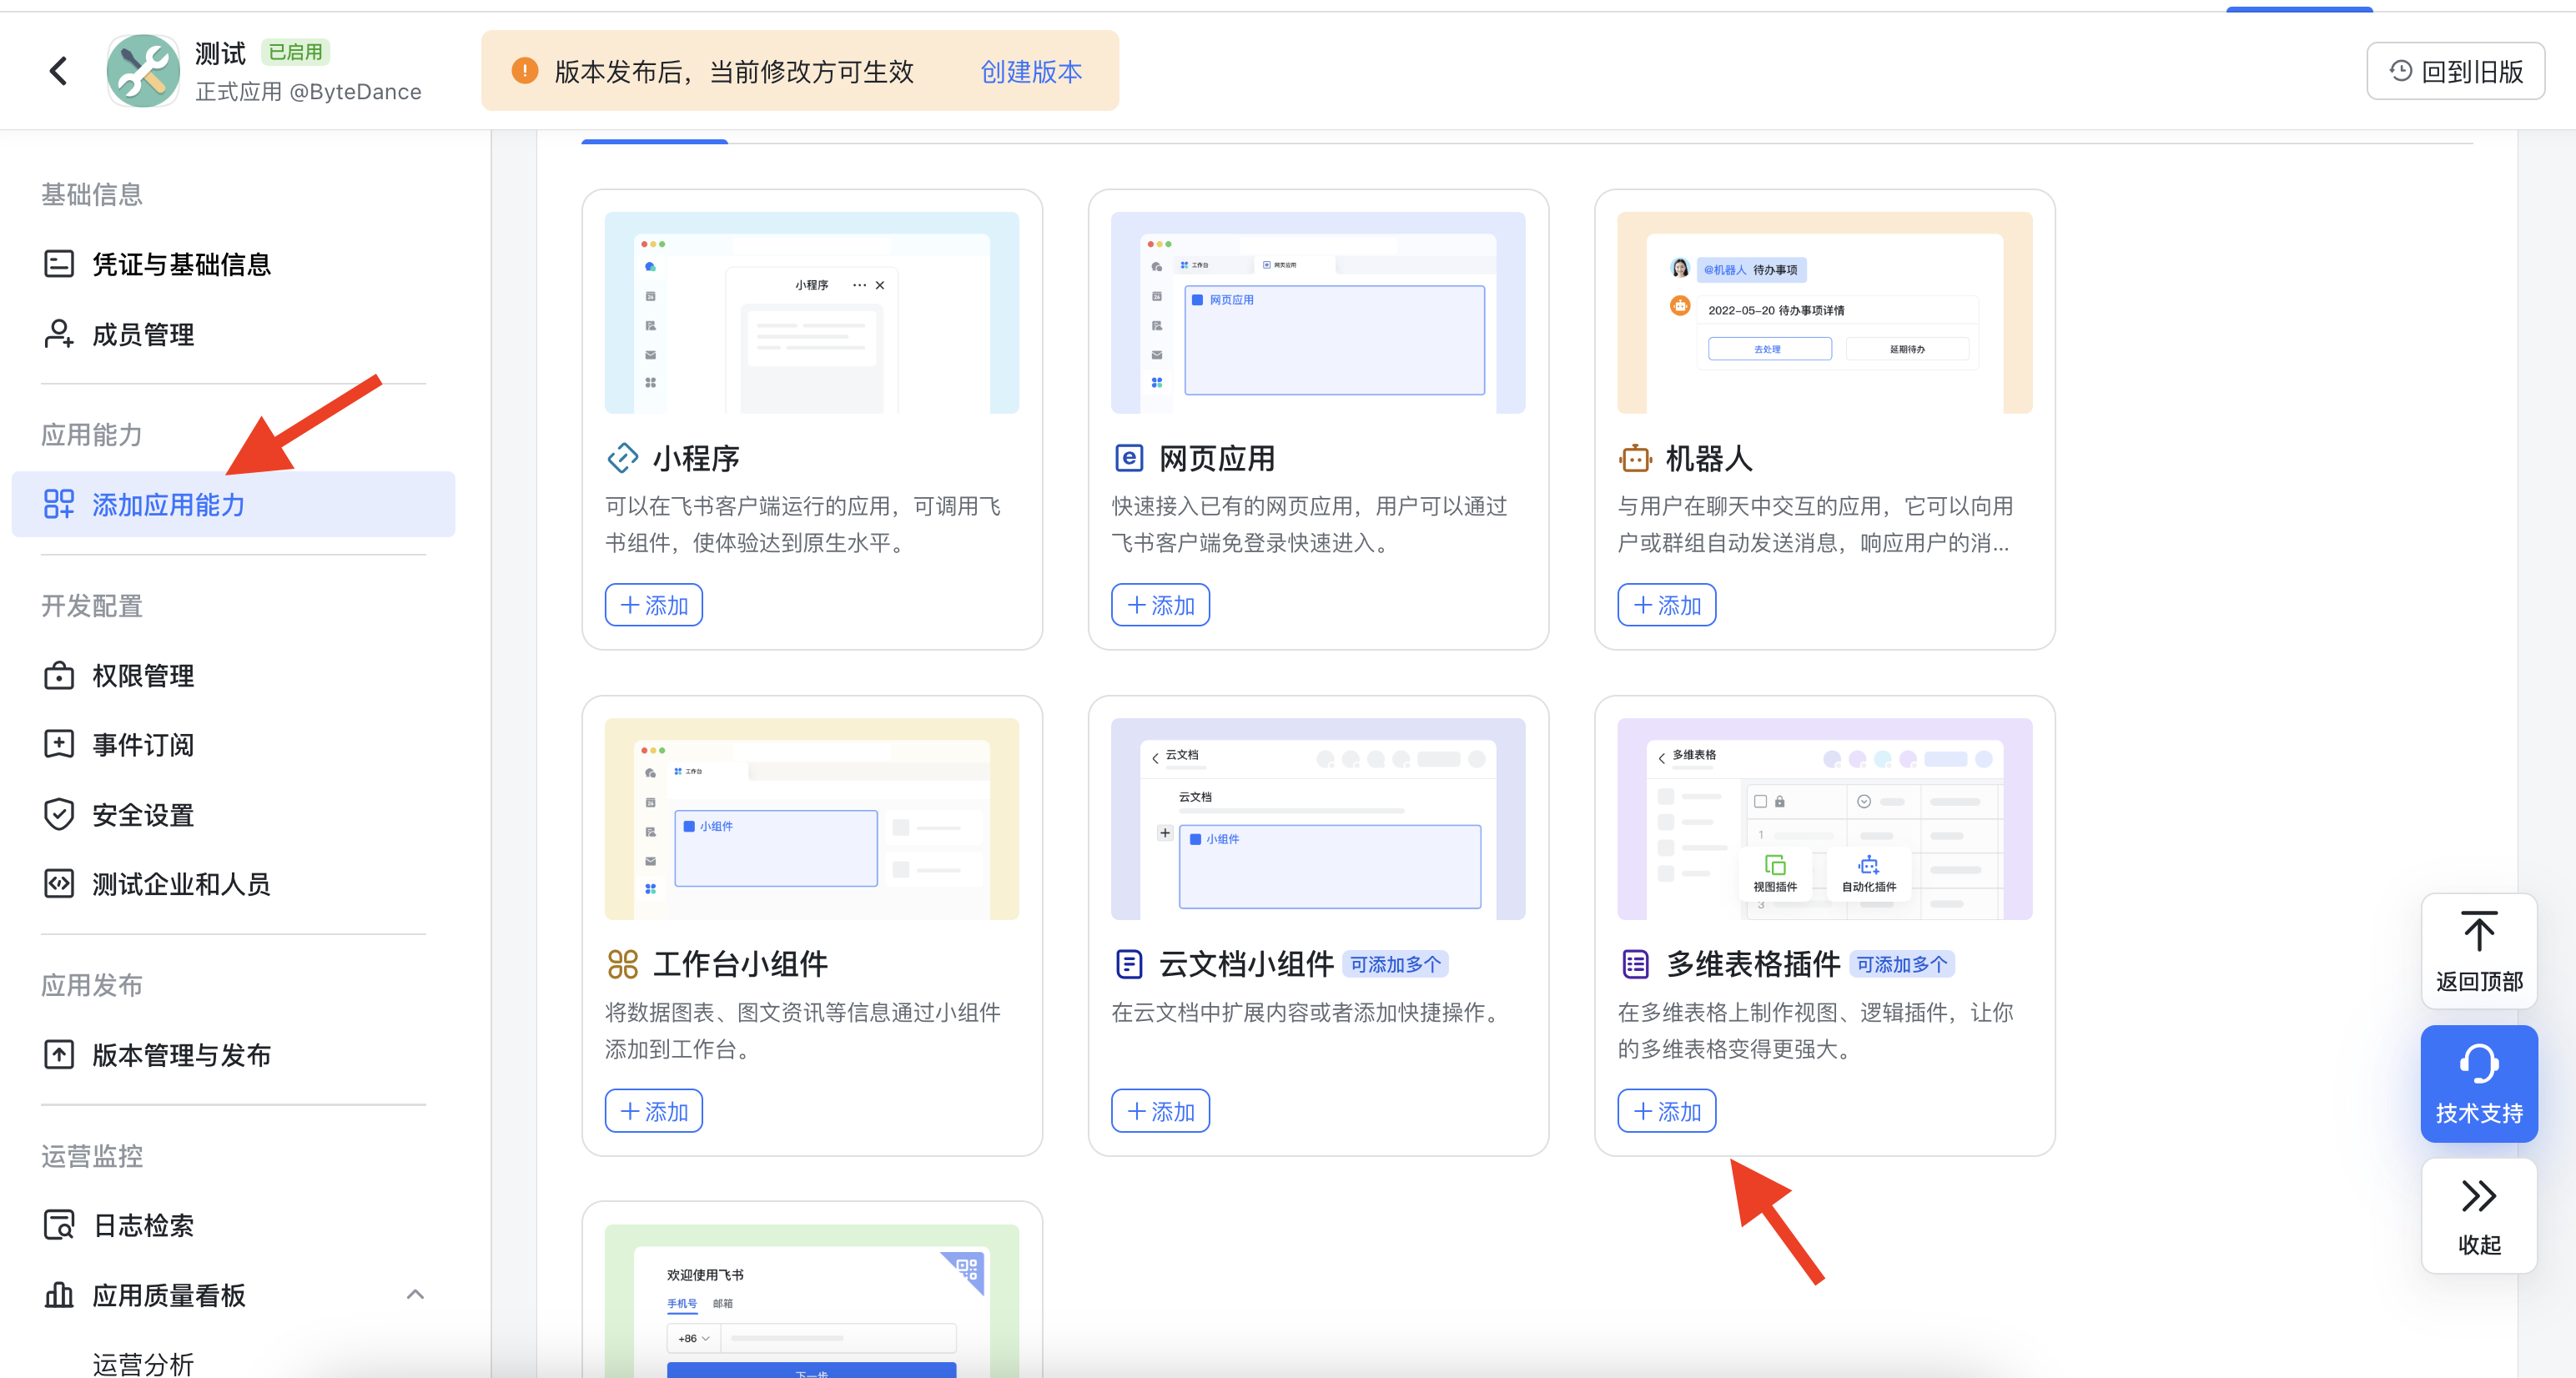Image resolution: width=2576 pixels, height=1378 pixels.
Task: Click the 安全设置 shield icon
Action: [x=58, y=814]
